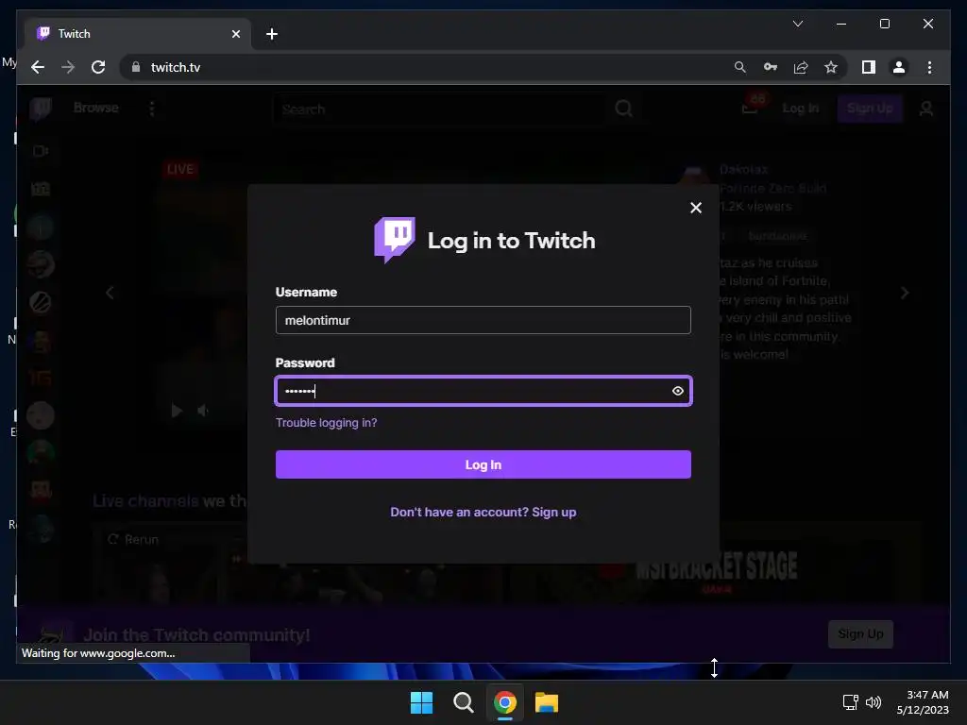Reload the twitch.tv page
Screen dimensions: 967x725
[x=98, y=67]
